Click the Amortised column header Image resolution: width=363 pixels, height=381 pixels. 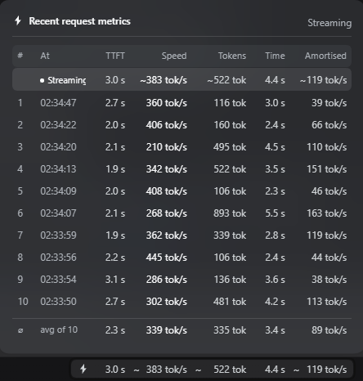[325, 56]
